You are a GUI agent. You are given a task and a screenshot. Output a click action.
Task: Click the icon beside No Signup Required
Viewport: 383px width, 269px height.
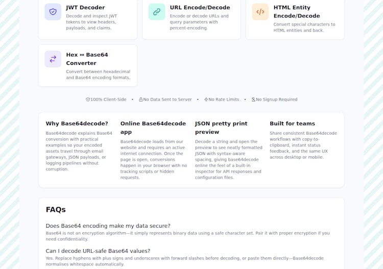click(253, 100)
